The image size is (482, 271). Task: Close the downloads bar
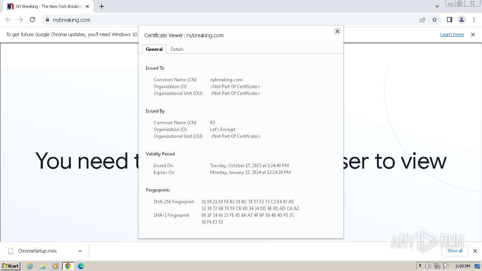pyautogui.click(x=475, y=251)
